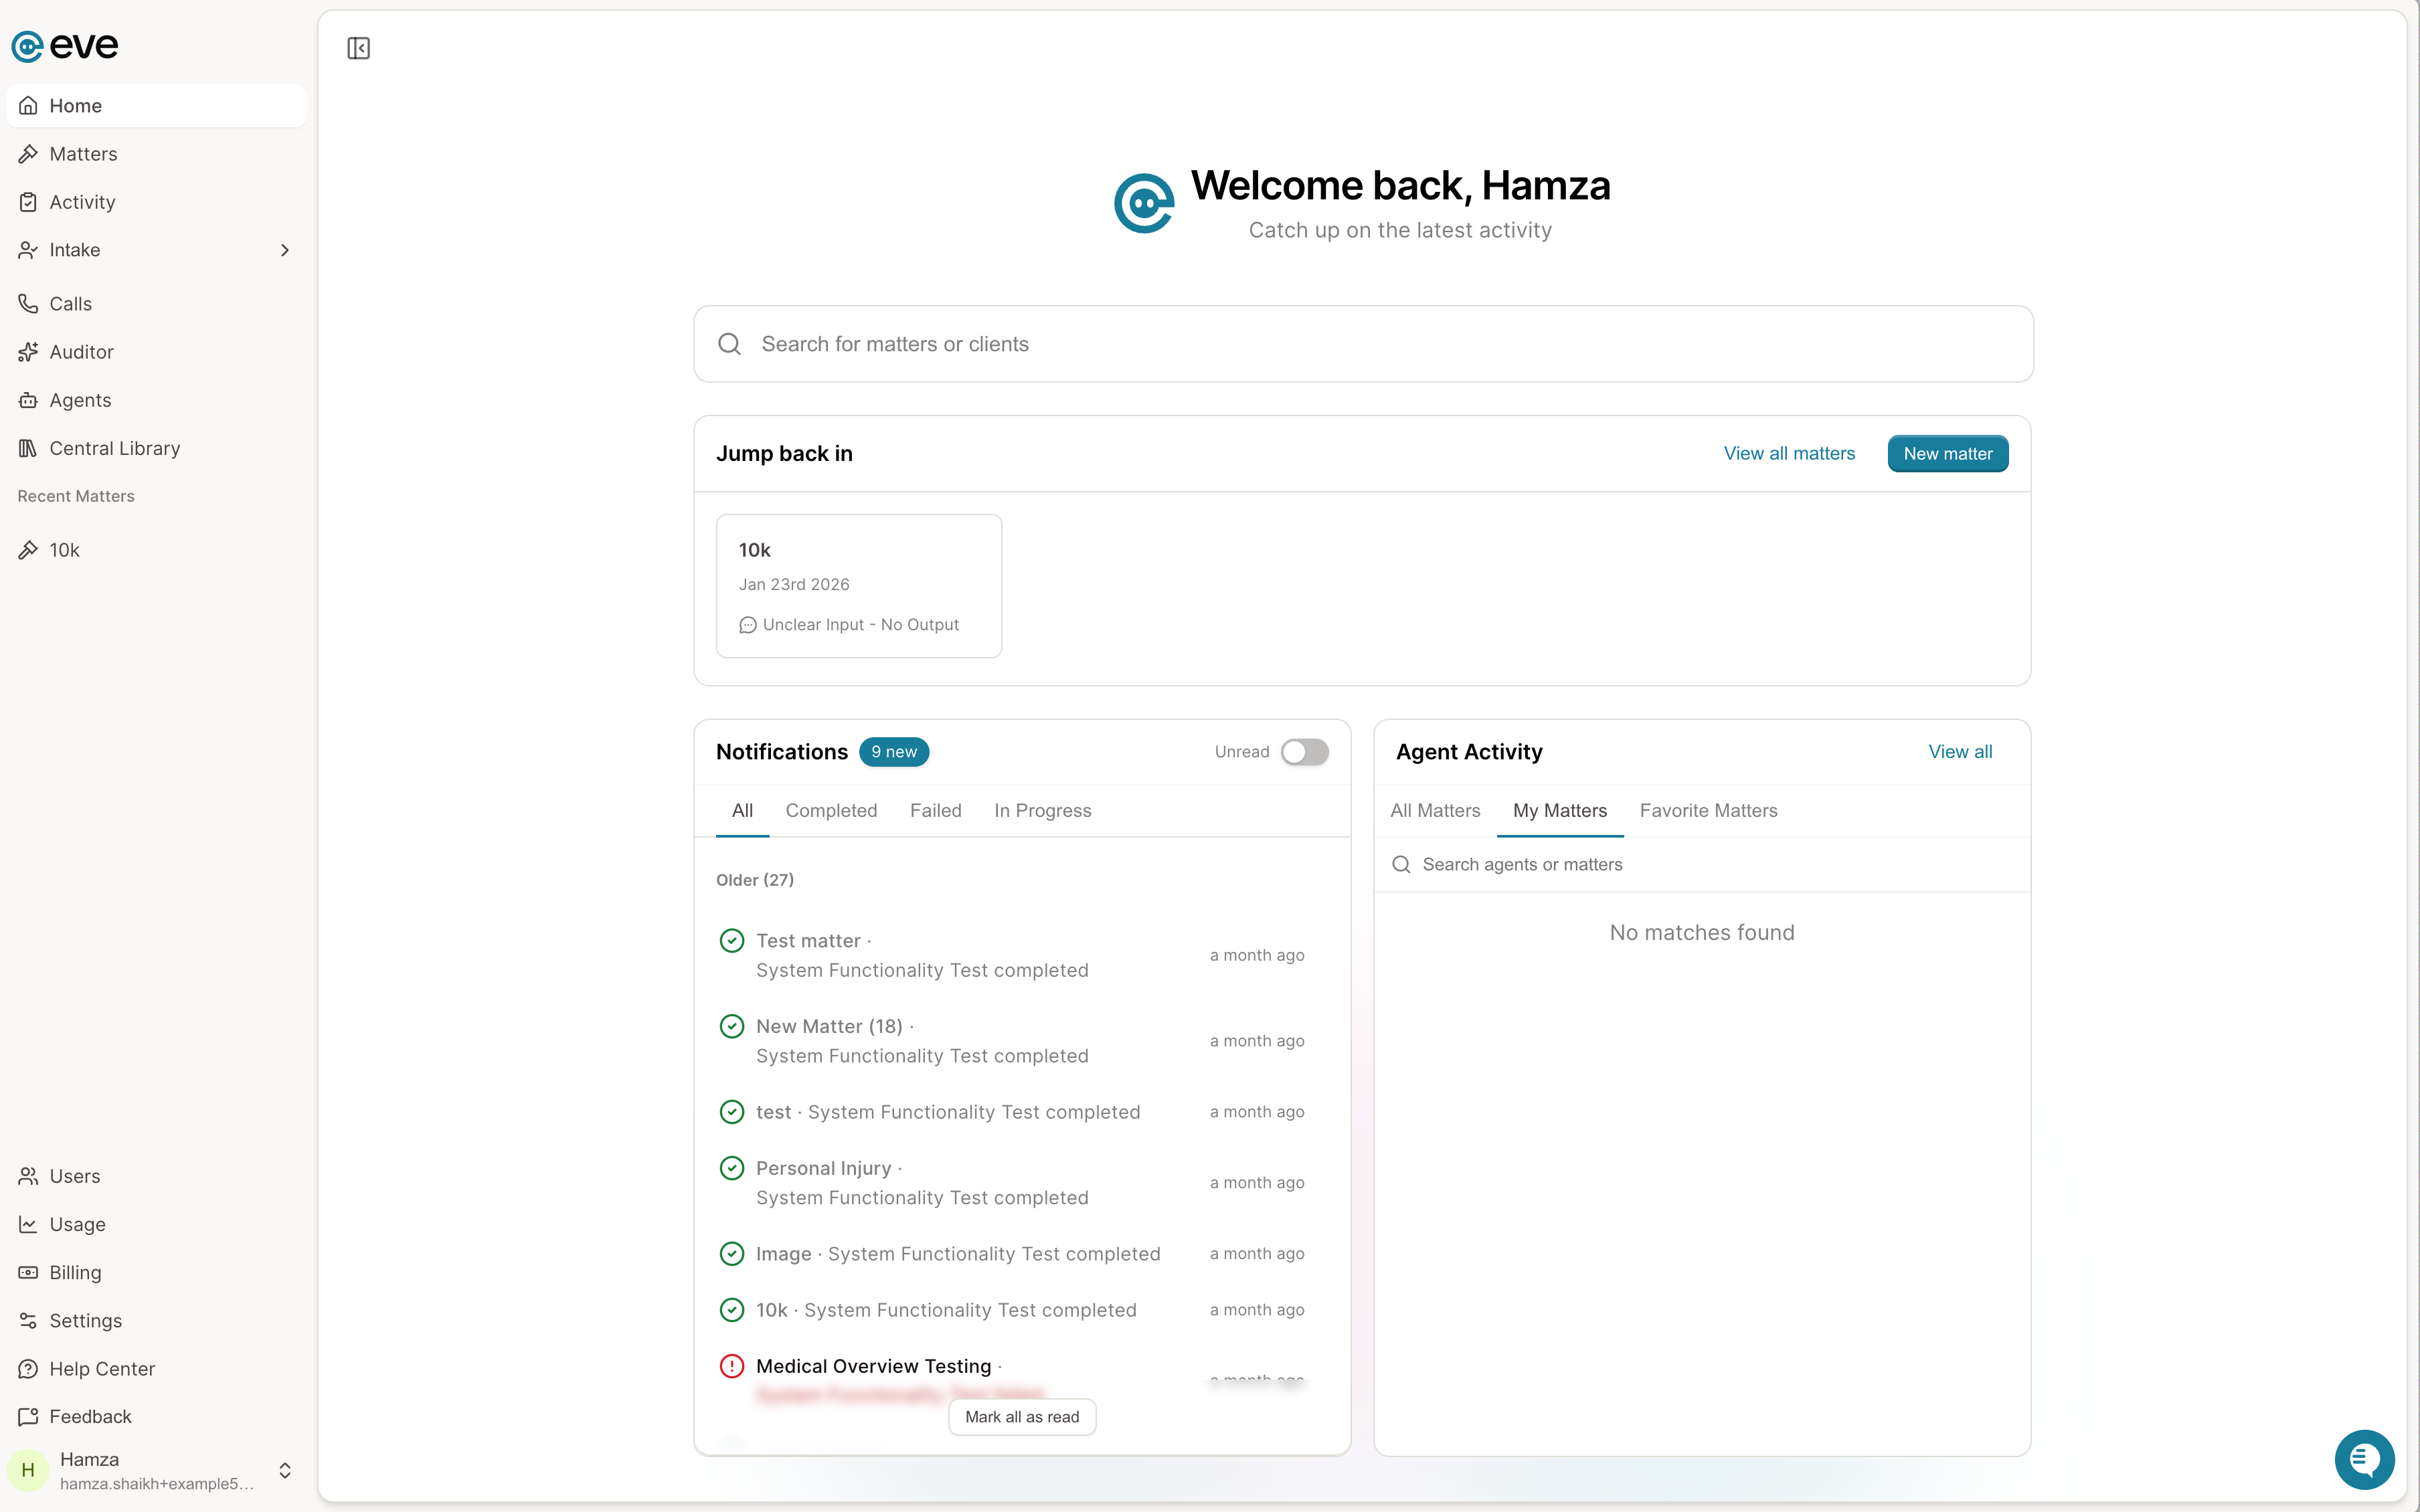
Task: Click the Jan 23rd 2026 date on 10k card
Action: click(x=794, y=585)
